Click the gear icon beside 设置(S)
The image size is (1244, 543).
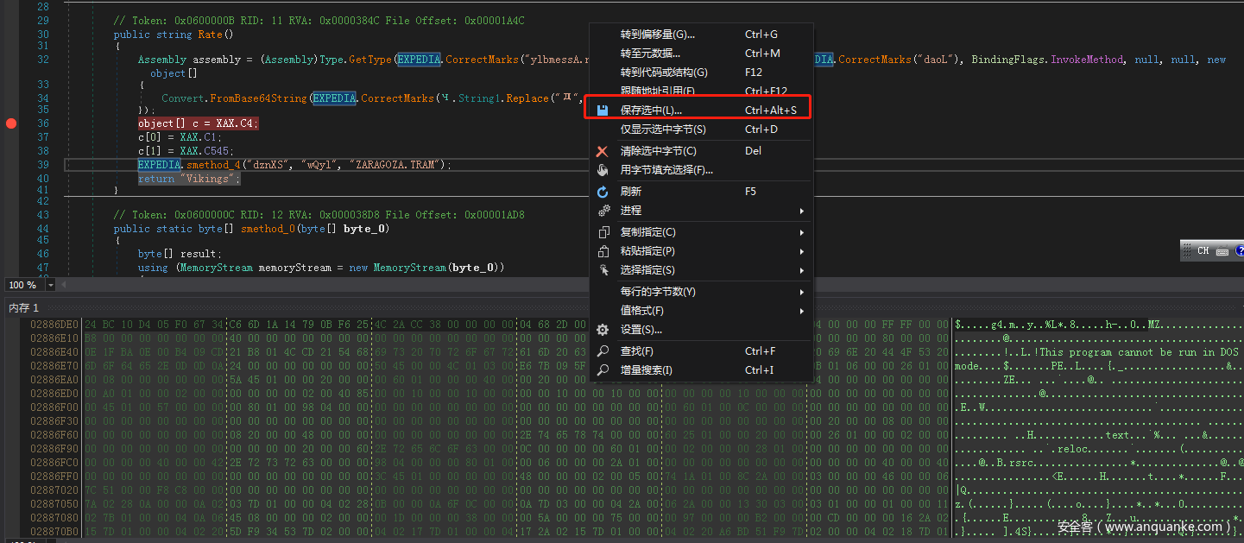pyautogui.click(x=603, y=330)
